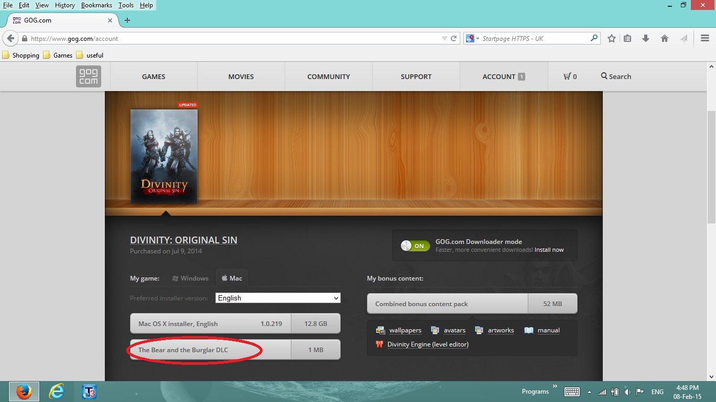Open GAMES in GOG navigation
This screenshot has width=716, height=402.
coord(154,76)
